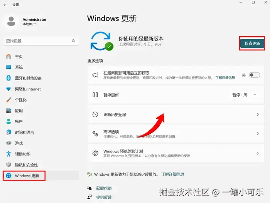This screenshot has height=203, width=270.
Task: Click the Wi-Fi icon for 网络和 Internet
Action: click(x=8, y=89)
